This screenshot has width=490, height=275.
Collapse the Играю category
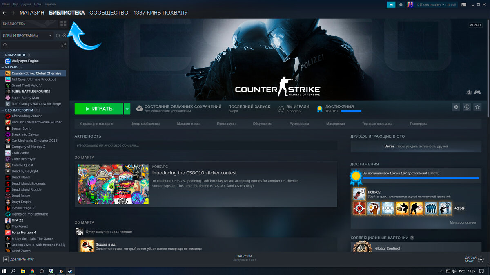click(x=2, y=67)
